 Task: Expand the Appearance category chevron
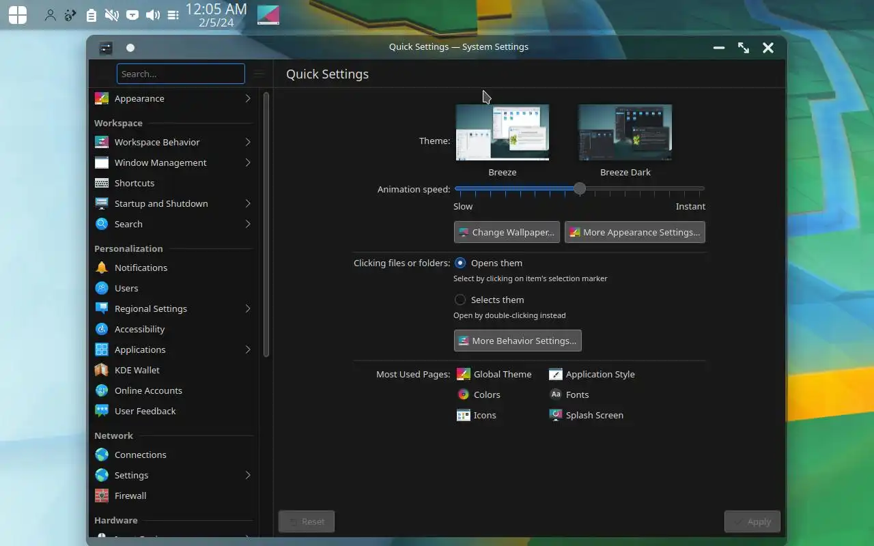pos(248,98)
